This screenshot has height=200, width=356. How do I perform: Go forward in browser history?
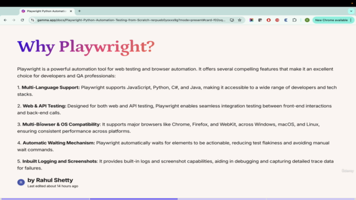coord(14,20)
